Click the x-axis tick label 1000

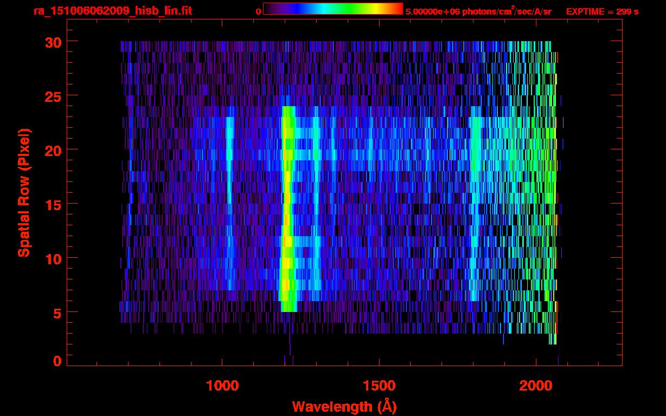[x=222, y=385]
